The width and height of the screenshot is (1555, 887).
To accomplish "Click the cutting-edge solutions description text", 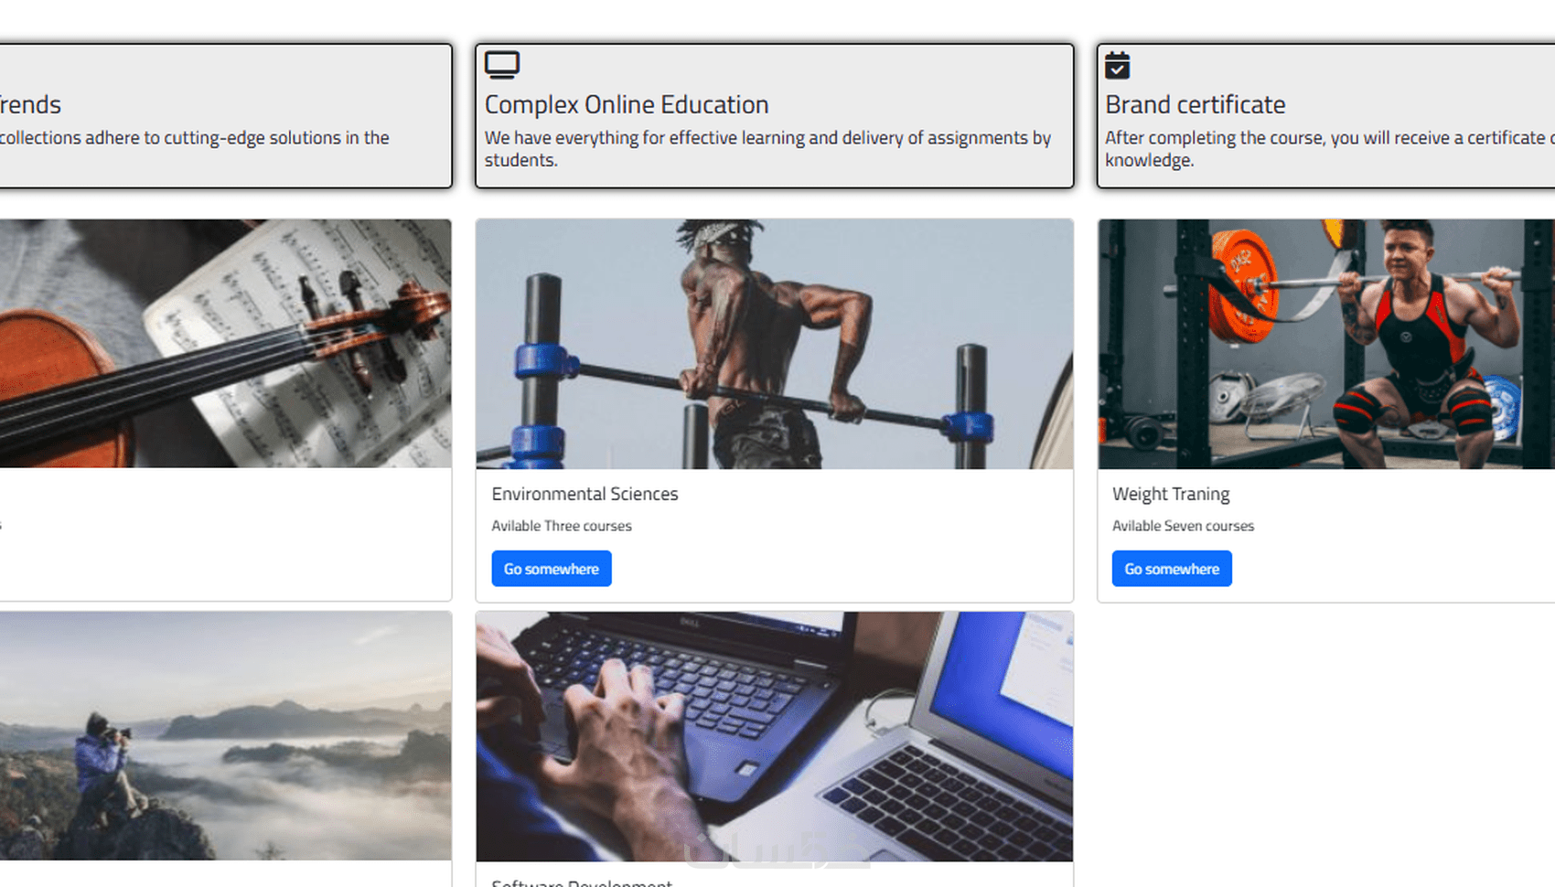I will 195,138.
